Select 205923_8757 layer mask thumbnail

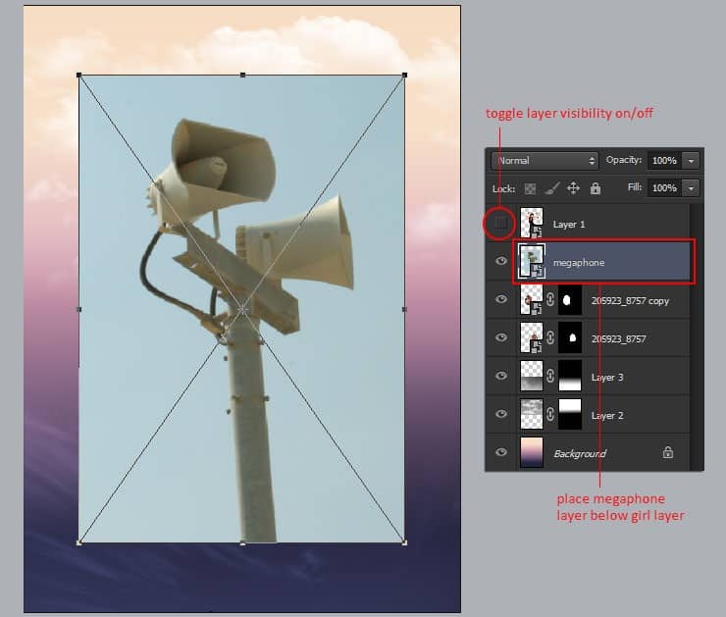coord(570,337)
